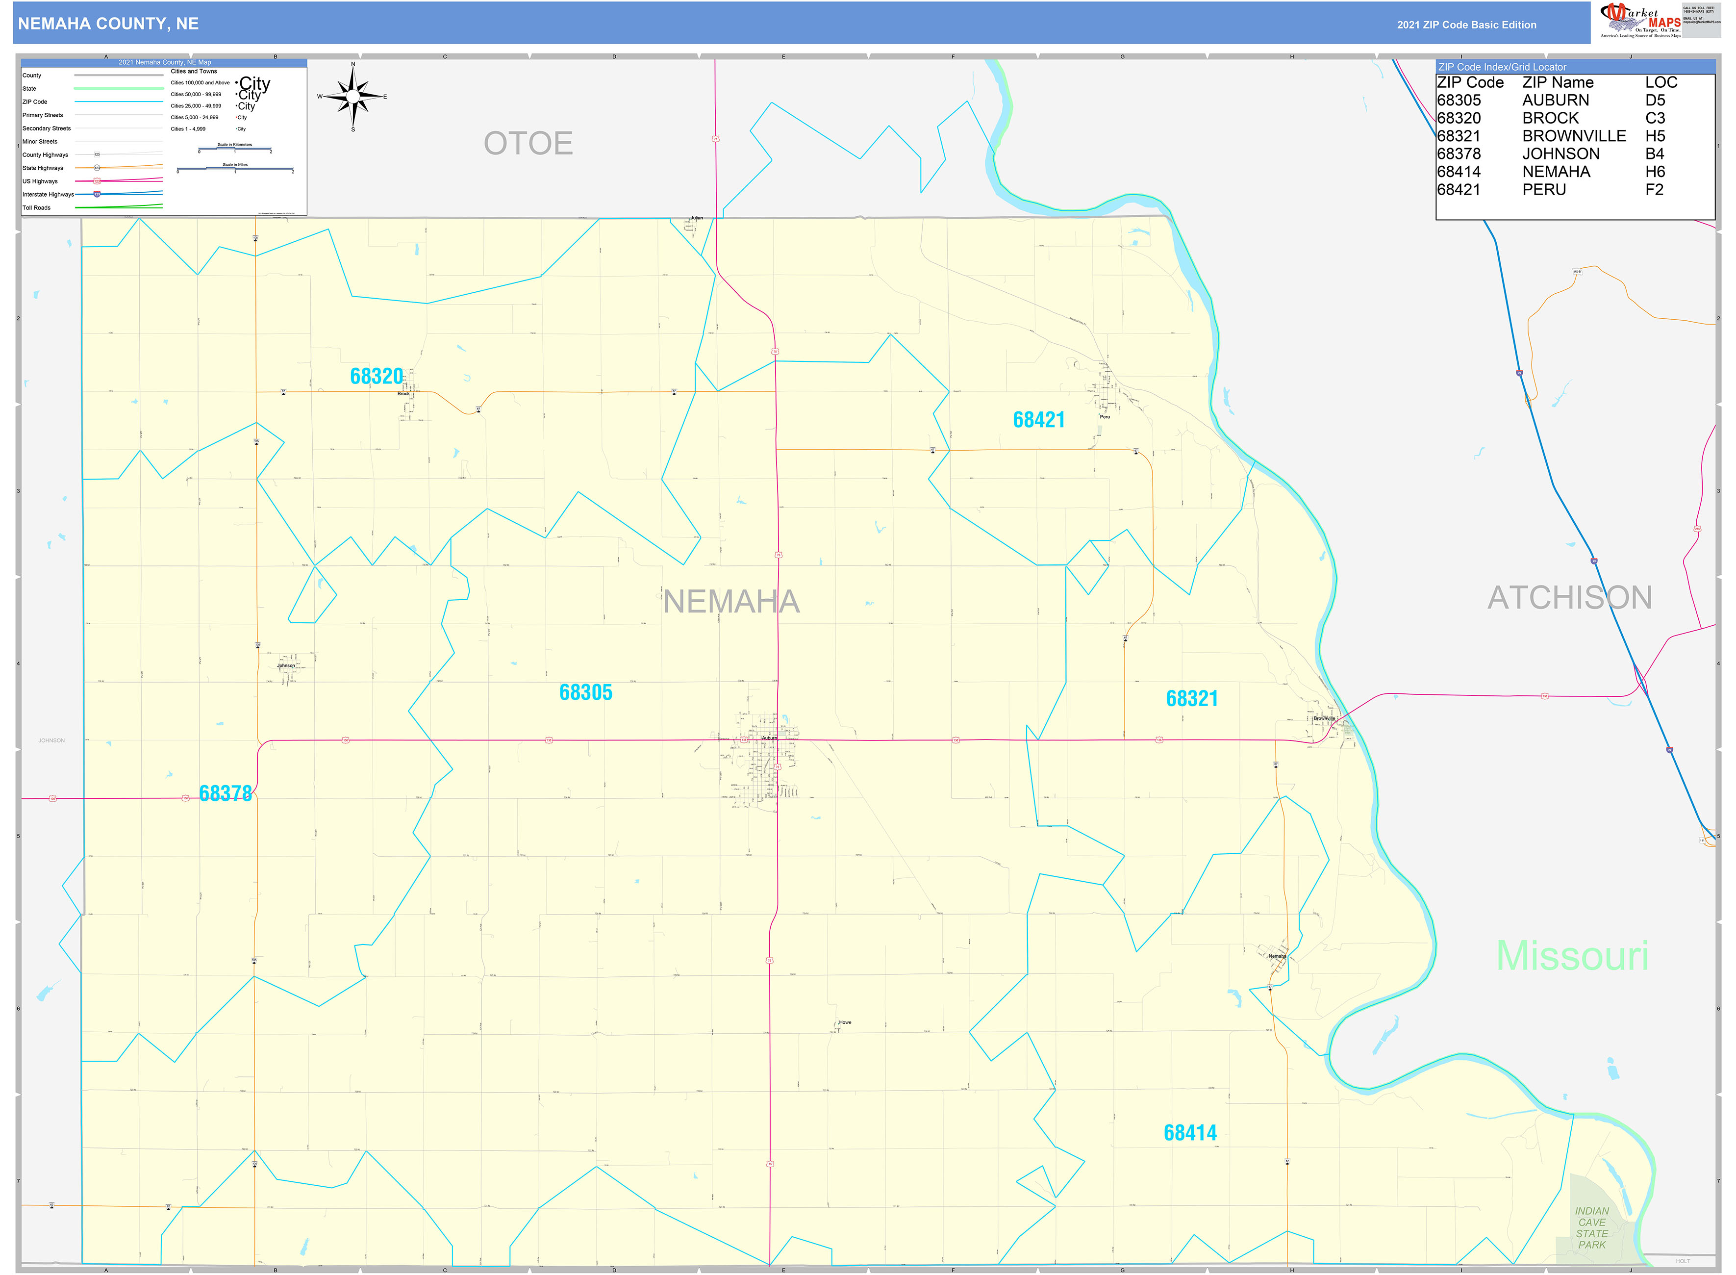
Task: Click the NEMAHA COUNTY, NE title
Action: pyautogui.click(x=108, y=24)
